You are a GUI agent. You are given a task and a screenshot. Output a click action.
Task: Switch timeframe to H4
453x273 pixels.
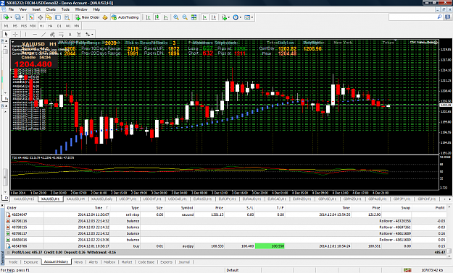click(50, 26)
